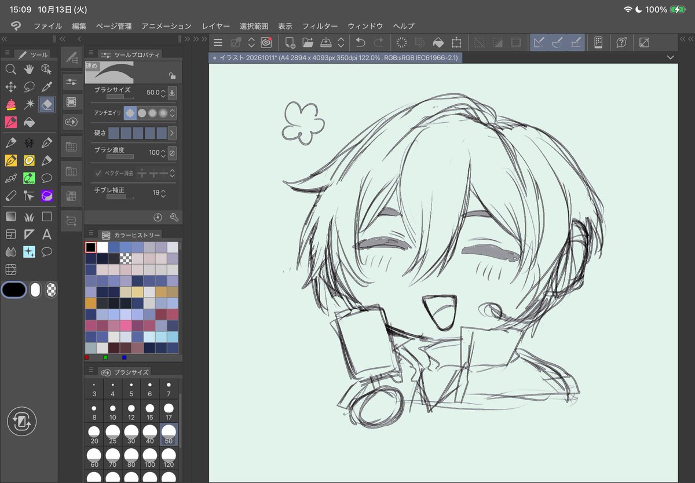Screen dimensions: 695x483
Task: Pick brush size preset 12
Action: pyautogui.click(x=131, y=411)
